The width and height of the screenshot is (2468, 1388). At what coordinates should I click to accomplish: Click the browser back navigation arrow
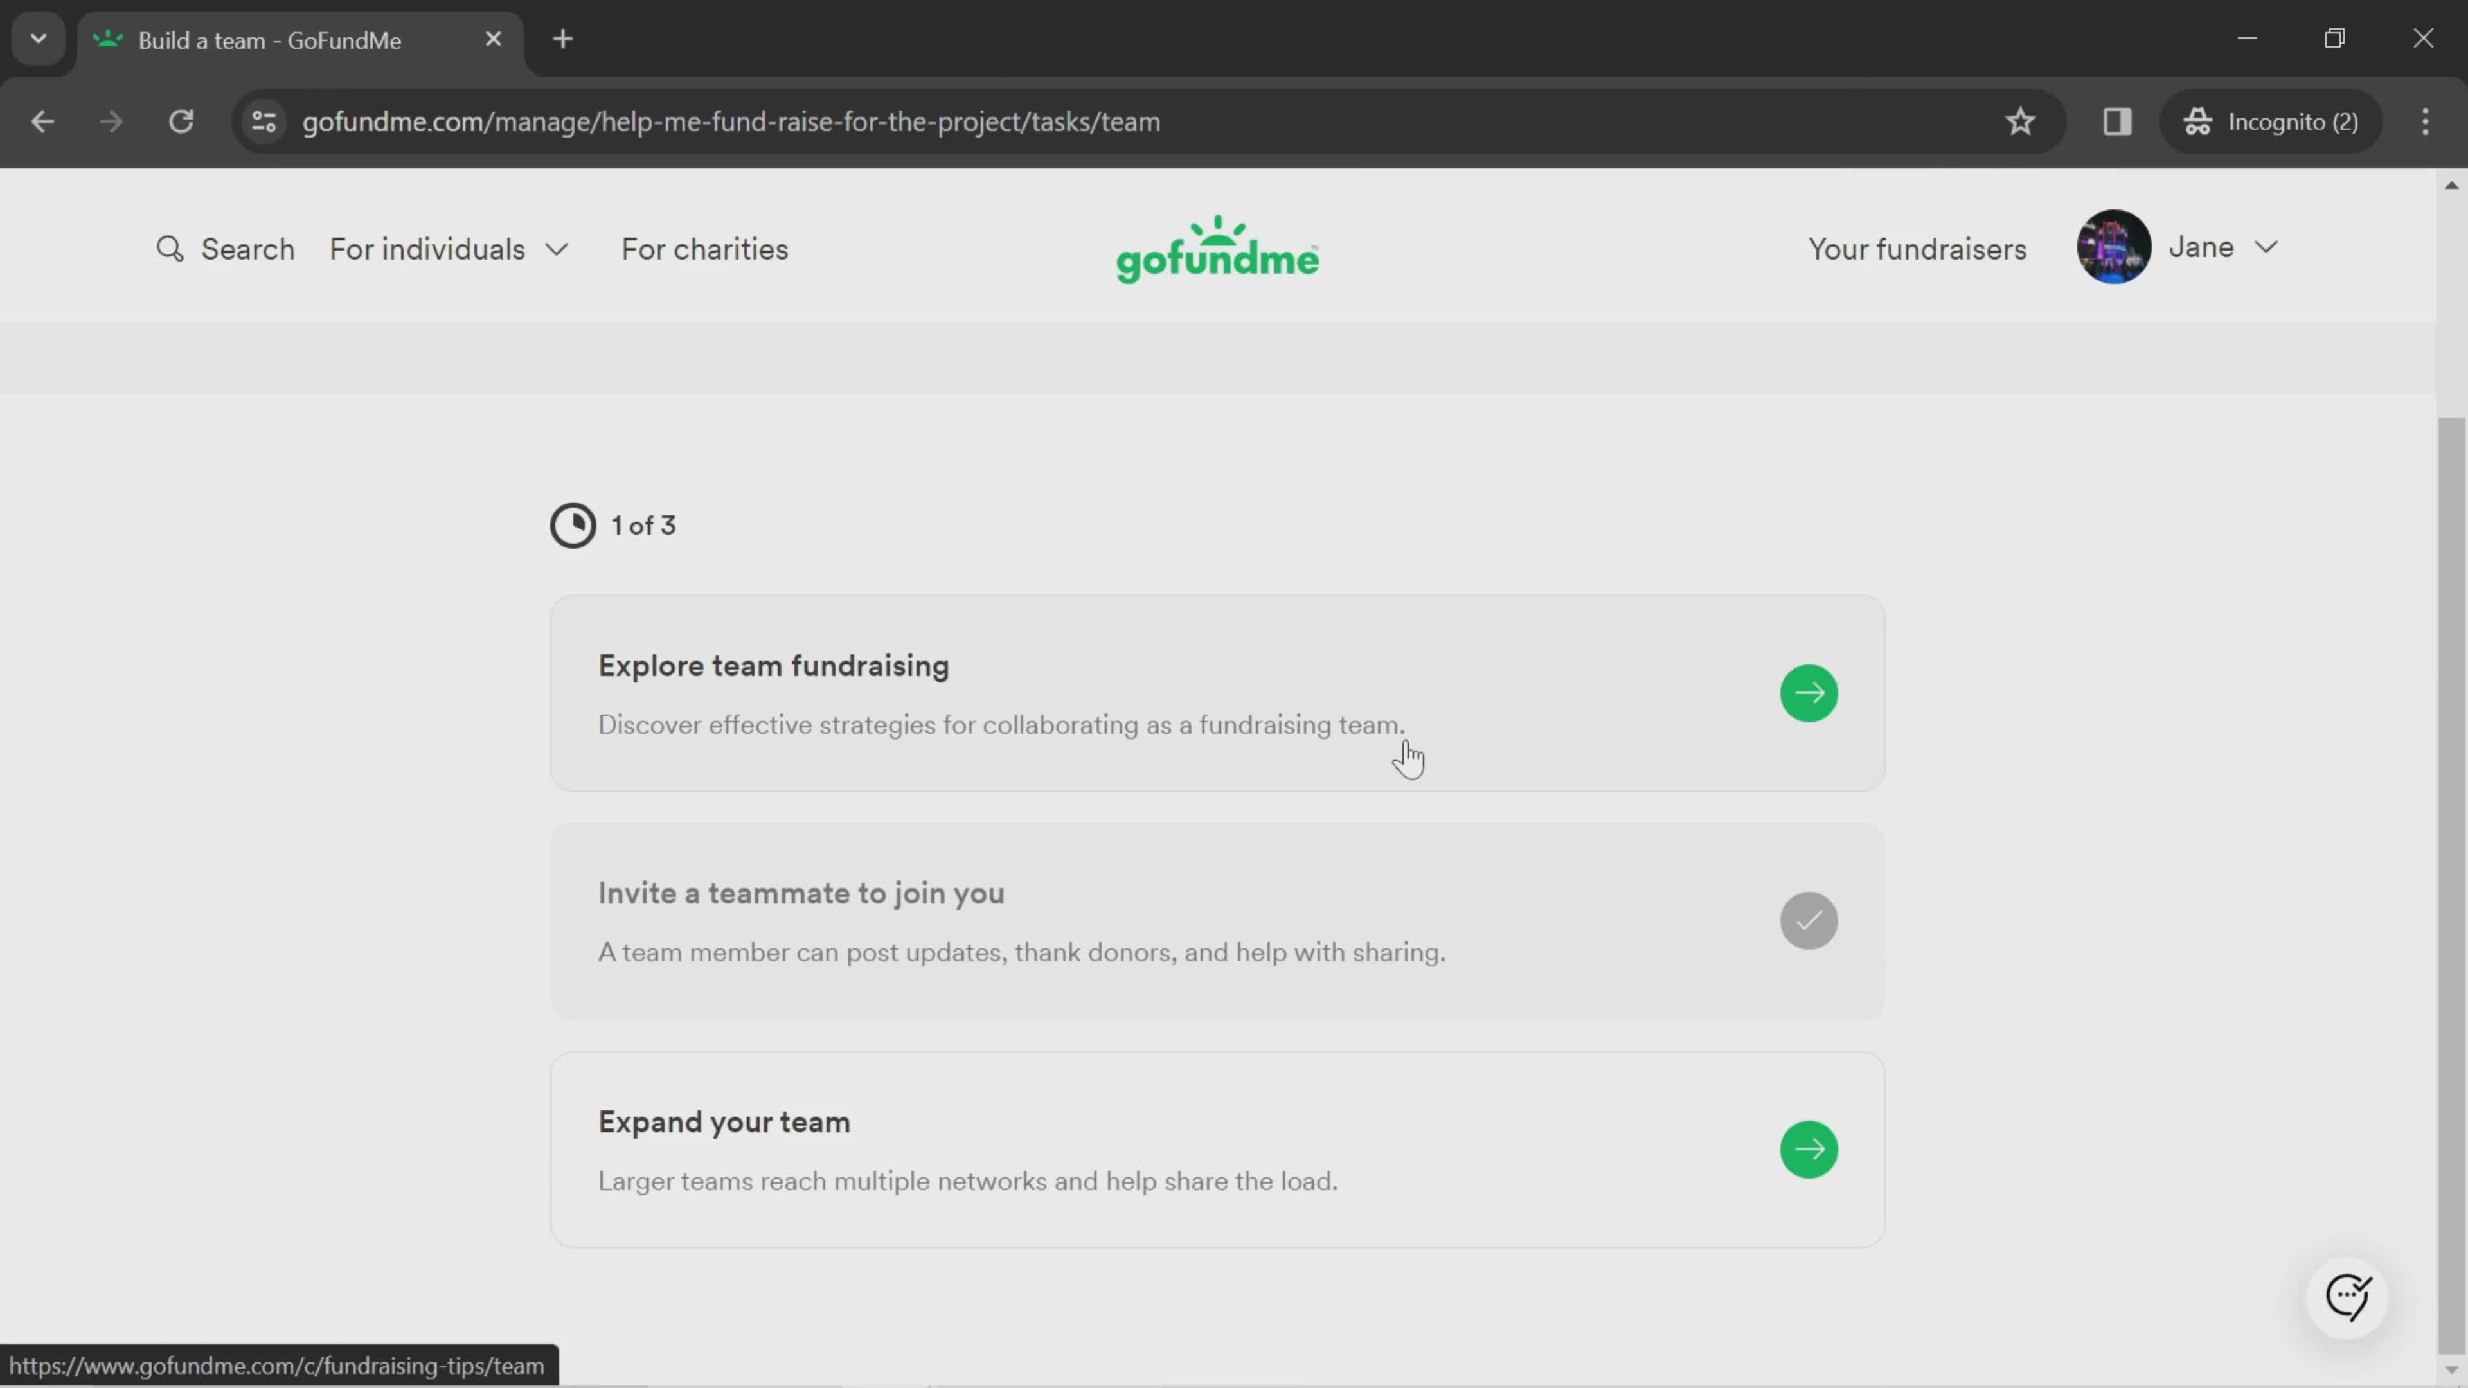[42, 120]
